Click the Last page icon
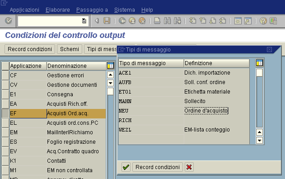 tap(223, 21)
